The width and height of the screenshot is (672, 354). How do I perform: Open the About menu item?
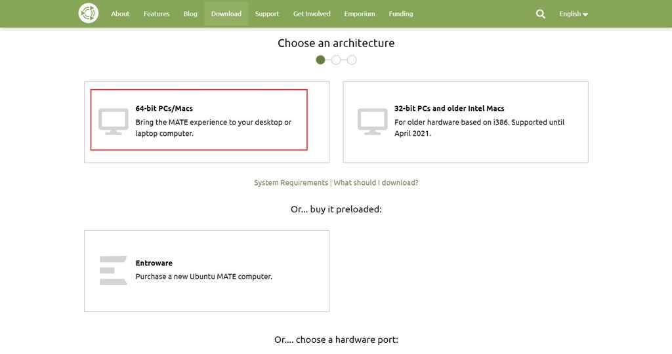click(120, 14)
